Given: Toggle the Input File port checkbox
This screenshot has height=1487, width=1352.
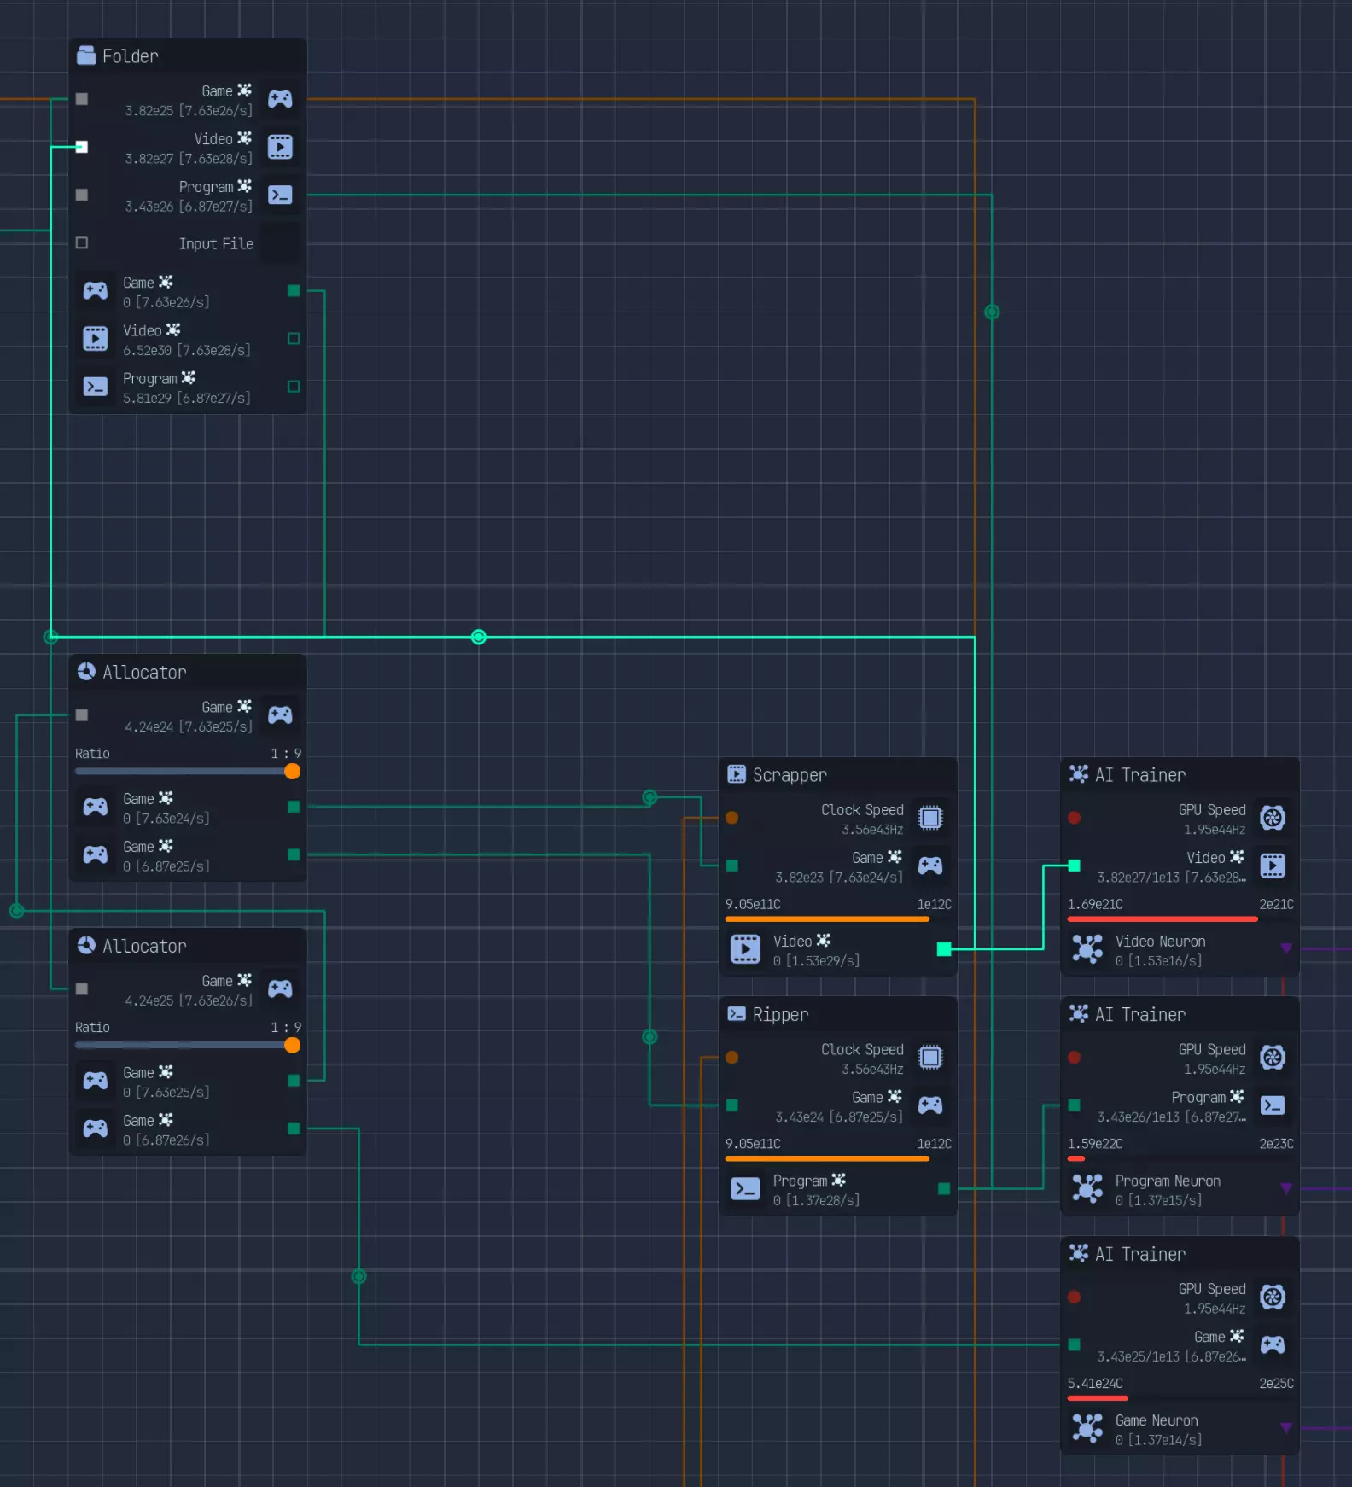Looking at the screenshot, I should point(82,242).
